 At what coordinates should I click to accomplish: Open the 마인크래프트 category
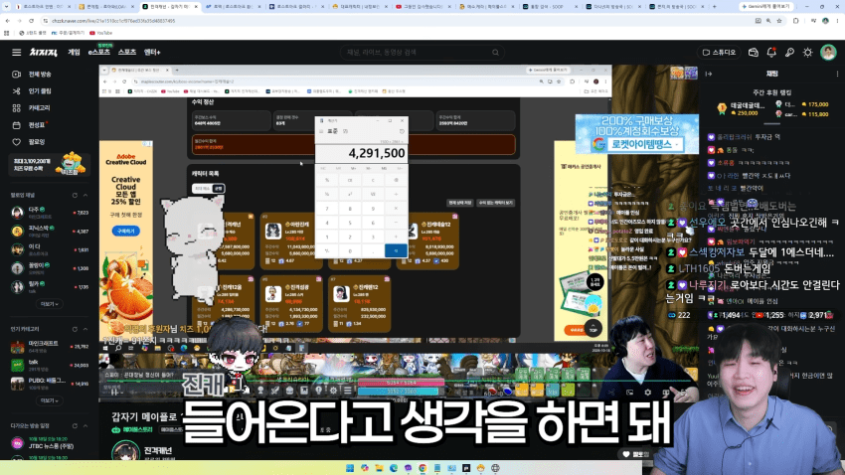point(50,346)
